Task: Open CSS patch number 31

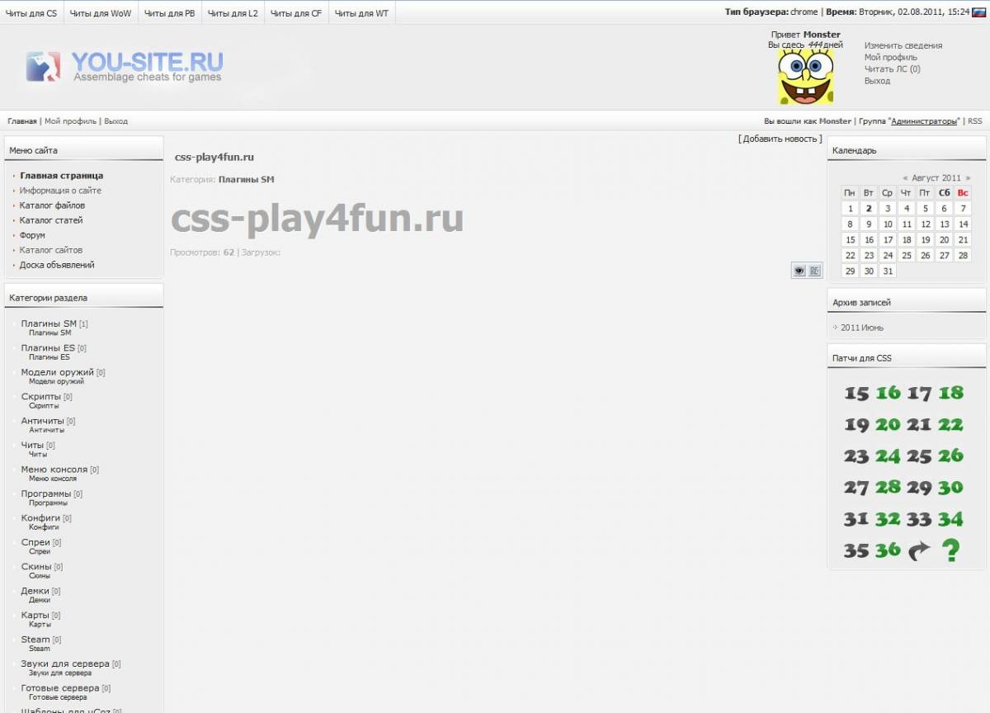Action: (x=856, y=519)
